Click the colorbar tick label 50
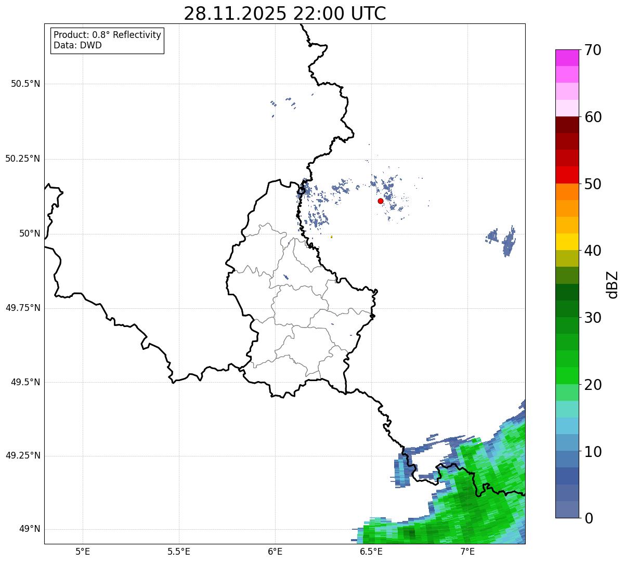The height and width of the screenshot is (562, 625). (593, 184)
